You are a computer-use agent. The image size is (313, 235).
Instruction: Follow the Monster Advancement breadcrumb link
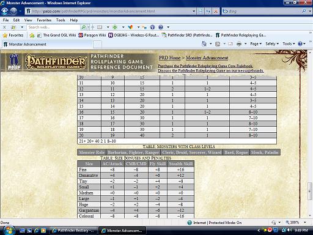(207, 58)
